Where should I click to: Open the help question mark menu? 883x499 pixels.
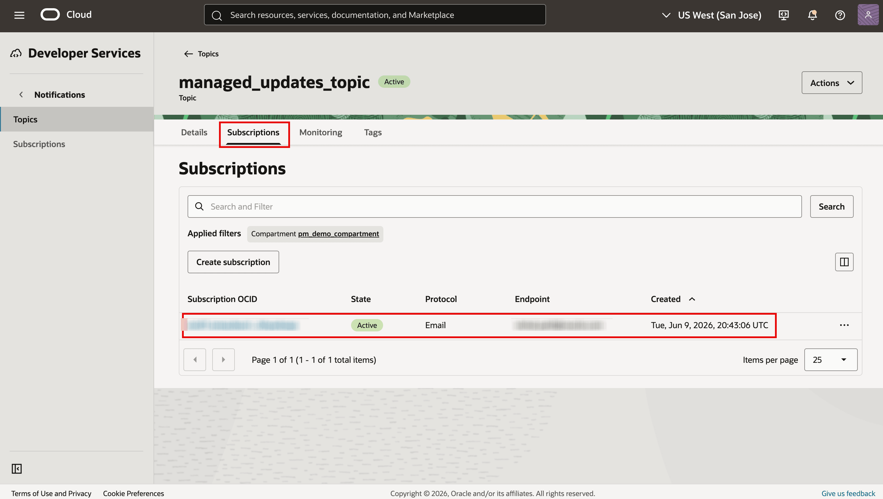point(840,15)
